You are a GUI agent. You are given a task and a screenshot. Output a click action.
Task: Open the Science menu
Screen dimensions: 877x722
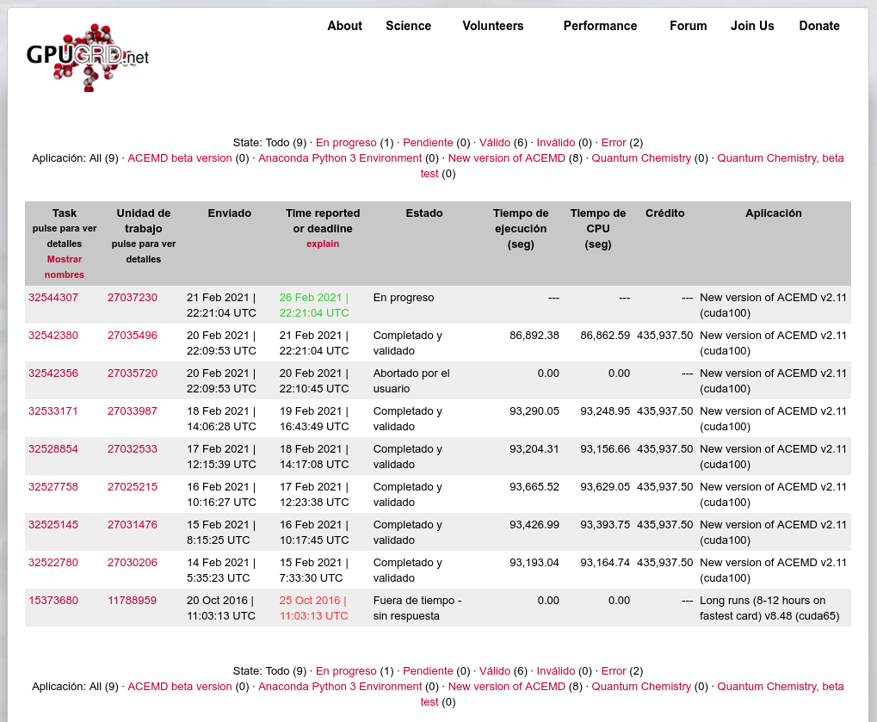pos(408,26)
